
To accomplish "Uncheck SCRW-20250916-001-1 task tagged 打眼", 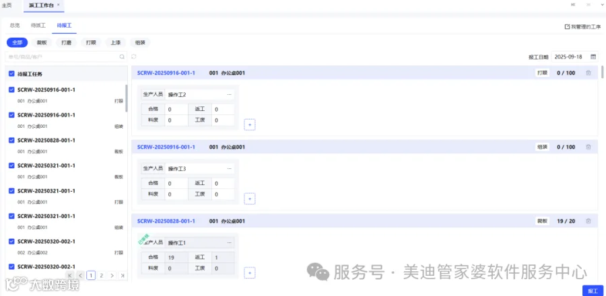I will pyautogui.click(x=11, y=90).
